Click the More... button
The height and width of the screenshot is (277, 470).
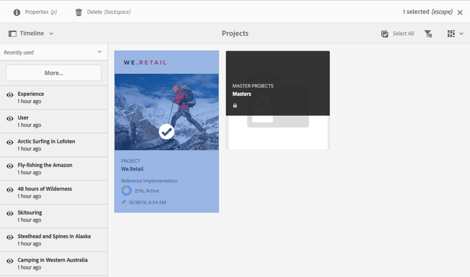[x=54, y=73]
